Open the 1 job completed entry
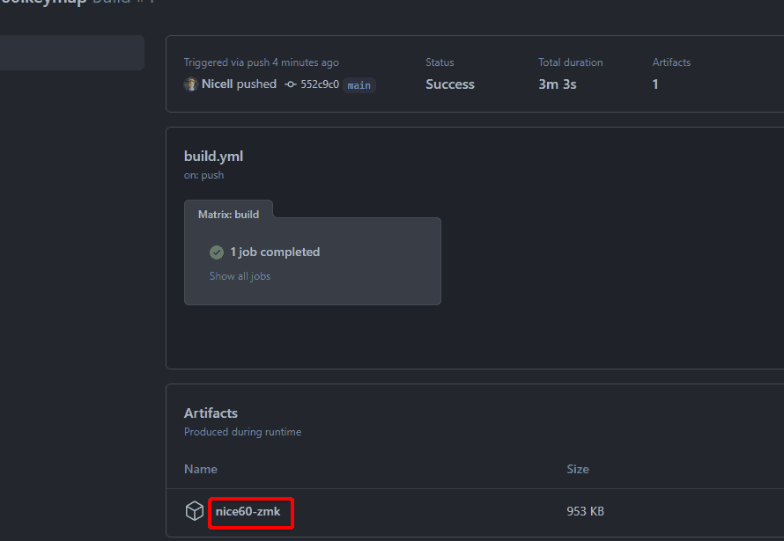 pyautogui.click(x=275, y=252)
